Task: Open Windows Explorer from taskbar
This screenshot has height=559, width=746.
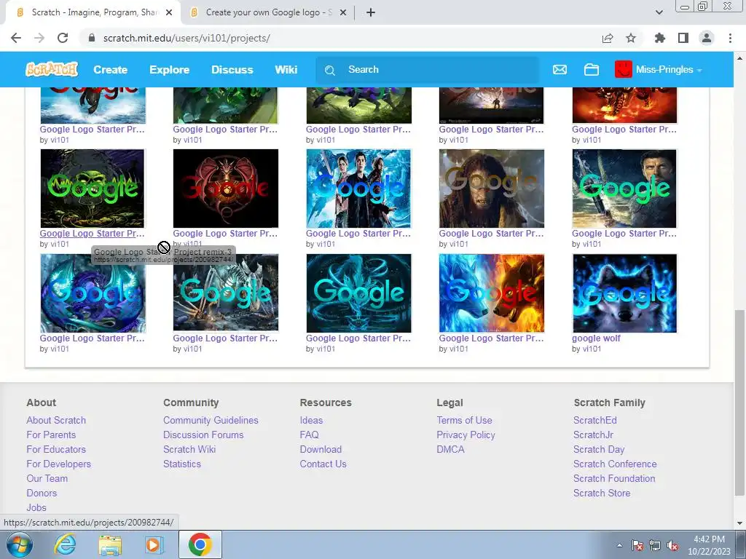Action: tap(110, 544)
